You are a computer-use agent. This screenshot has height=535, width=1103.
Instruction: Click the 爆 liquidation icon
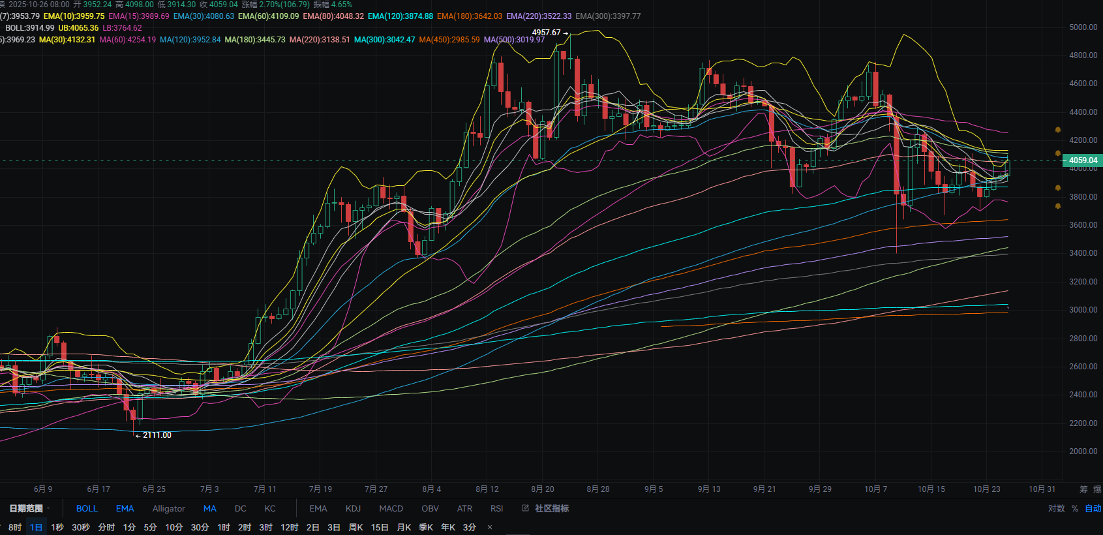click(x=1097, y=489)
